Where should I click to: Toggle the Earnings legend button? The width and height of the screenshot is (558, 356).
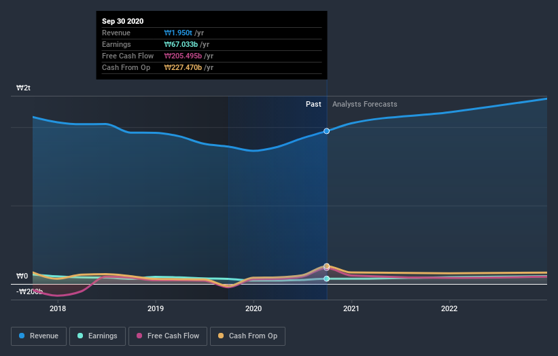(x=97, y=336)
